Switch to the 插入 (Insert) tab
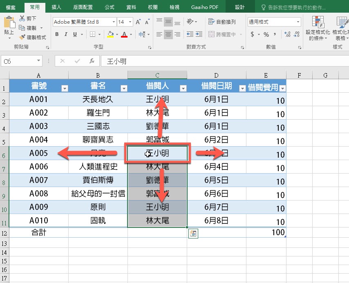Image resolution: width=349 pixels, height=283 pixels. tap(56, 7)
